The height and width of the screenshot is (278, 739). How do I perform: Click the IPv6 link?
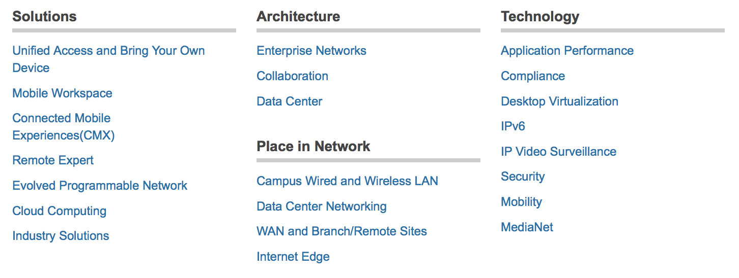coord(513,126)
